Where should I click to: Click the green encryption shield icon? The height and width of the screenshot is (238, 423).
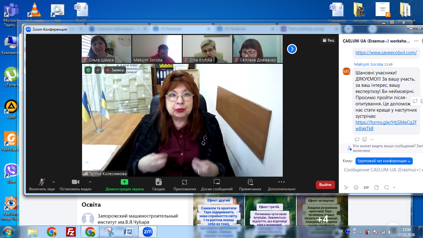[x=89, y=70]
